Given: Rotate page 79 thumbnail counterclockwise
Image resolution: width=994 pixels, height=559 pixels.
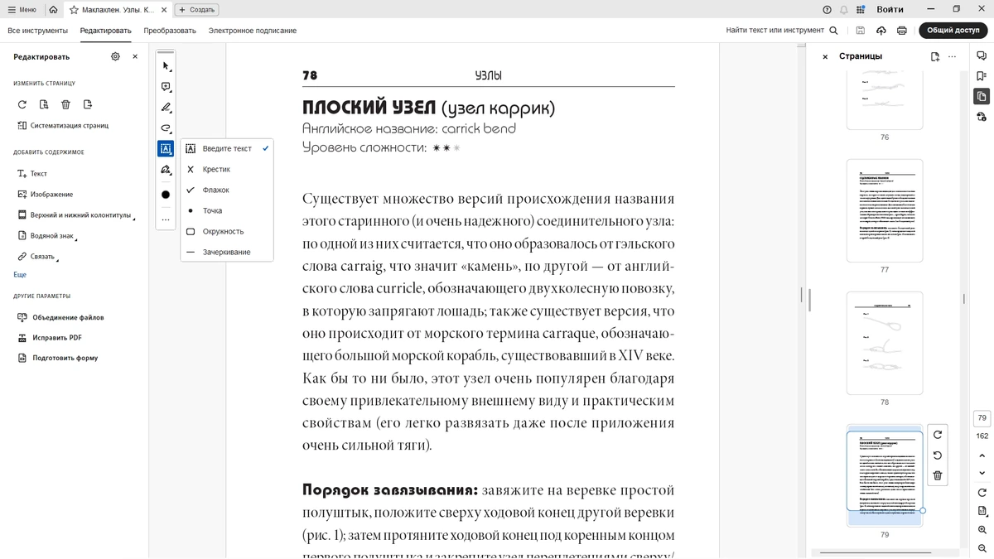Looking at the screenshot, I should tap(938, 455).
